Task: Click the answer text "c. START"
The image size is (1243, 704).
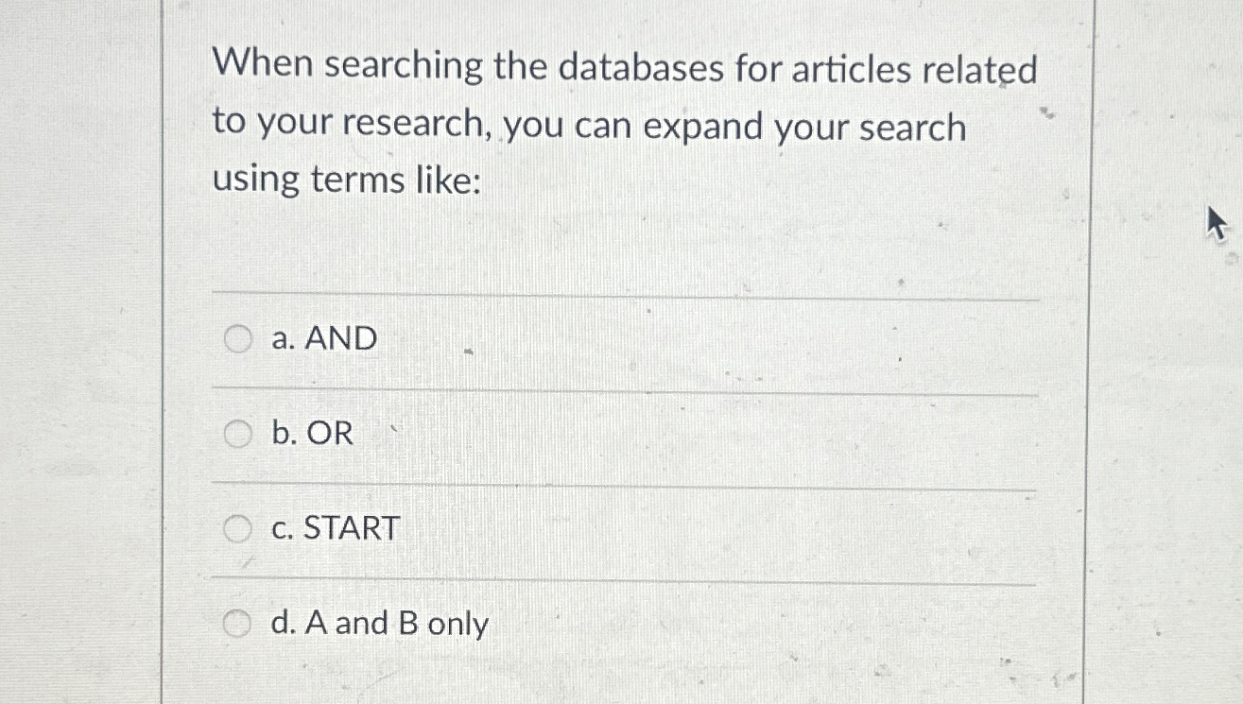Action: 336,528
